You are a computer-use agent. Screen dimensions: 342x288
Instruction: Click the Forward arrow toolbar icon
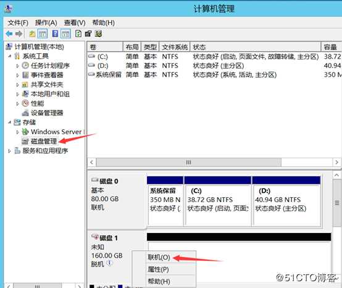click(19, 34)
